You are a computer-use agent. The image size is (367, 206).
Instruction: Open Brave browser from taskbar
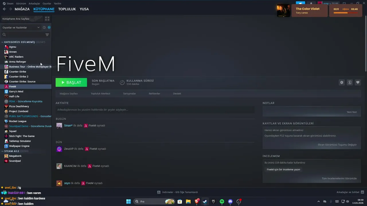[197, 201]
